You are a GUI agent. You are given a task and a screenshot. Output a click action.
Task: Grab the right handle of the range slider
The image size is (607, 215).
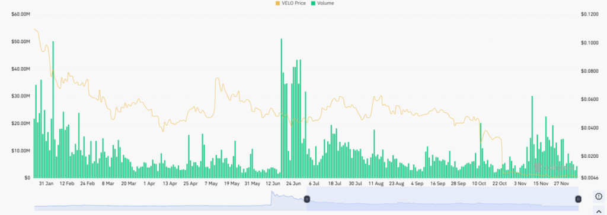coord(578,199)
